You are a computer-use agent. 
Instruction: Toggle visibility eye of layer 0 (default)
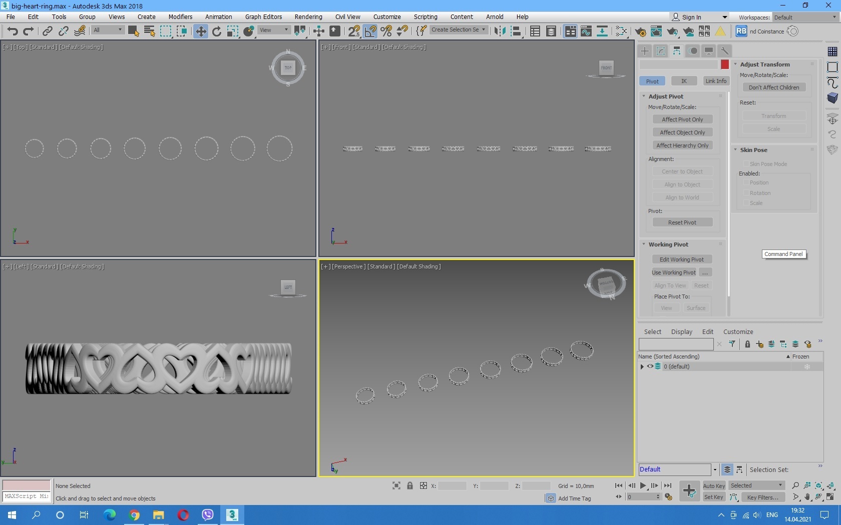(x=650, y=366)
